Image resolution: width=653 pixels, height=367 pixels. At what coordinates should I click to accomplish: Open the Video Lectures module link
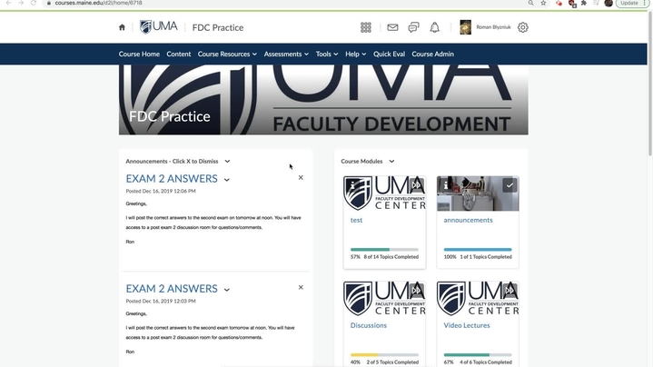[x=467, y=325]
